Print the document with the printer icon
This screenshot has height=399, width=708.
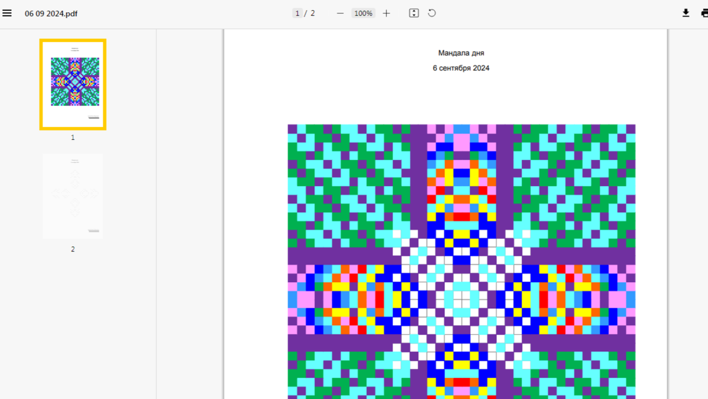point(704,13)
